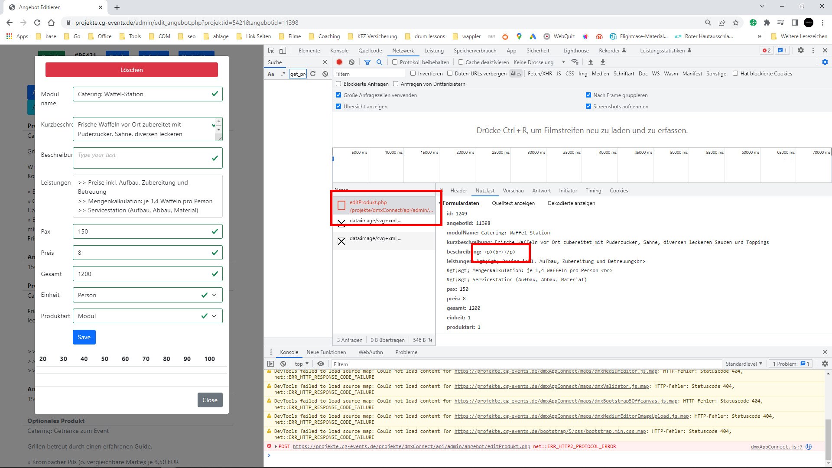Toggle match case Aa in search
Image resolution: width=832 pixels, height=468 pixels.
[x=271, y=74]
